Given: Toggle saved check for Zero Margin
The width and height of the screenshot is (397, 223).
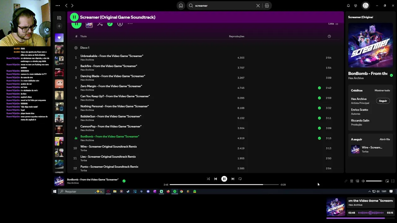Looking at the screenshot, I should pos(319,88).
